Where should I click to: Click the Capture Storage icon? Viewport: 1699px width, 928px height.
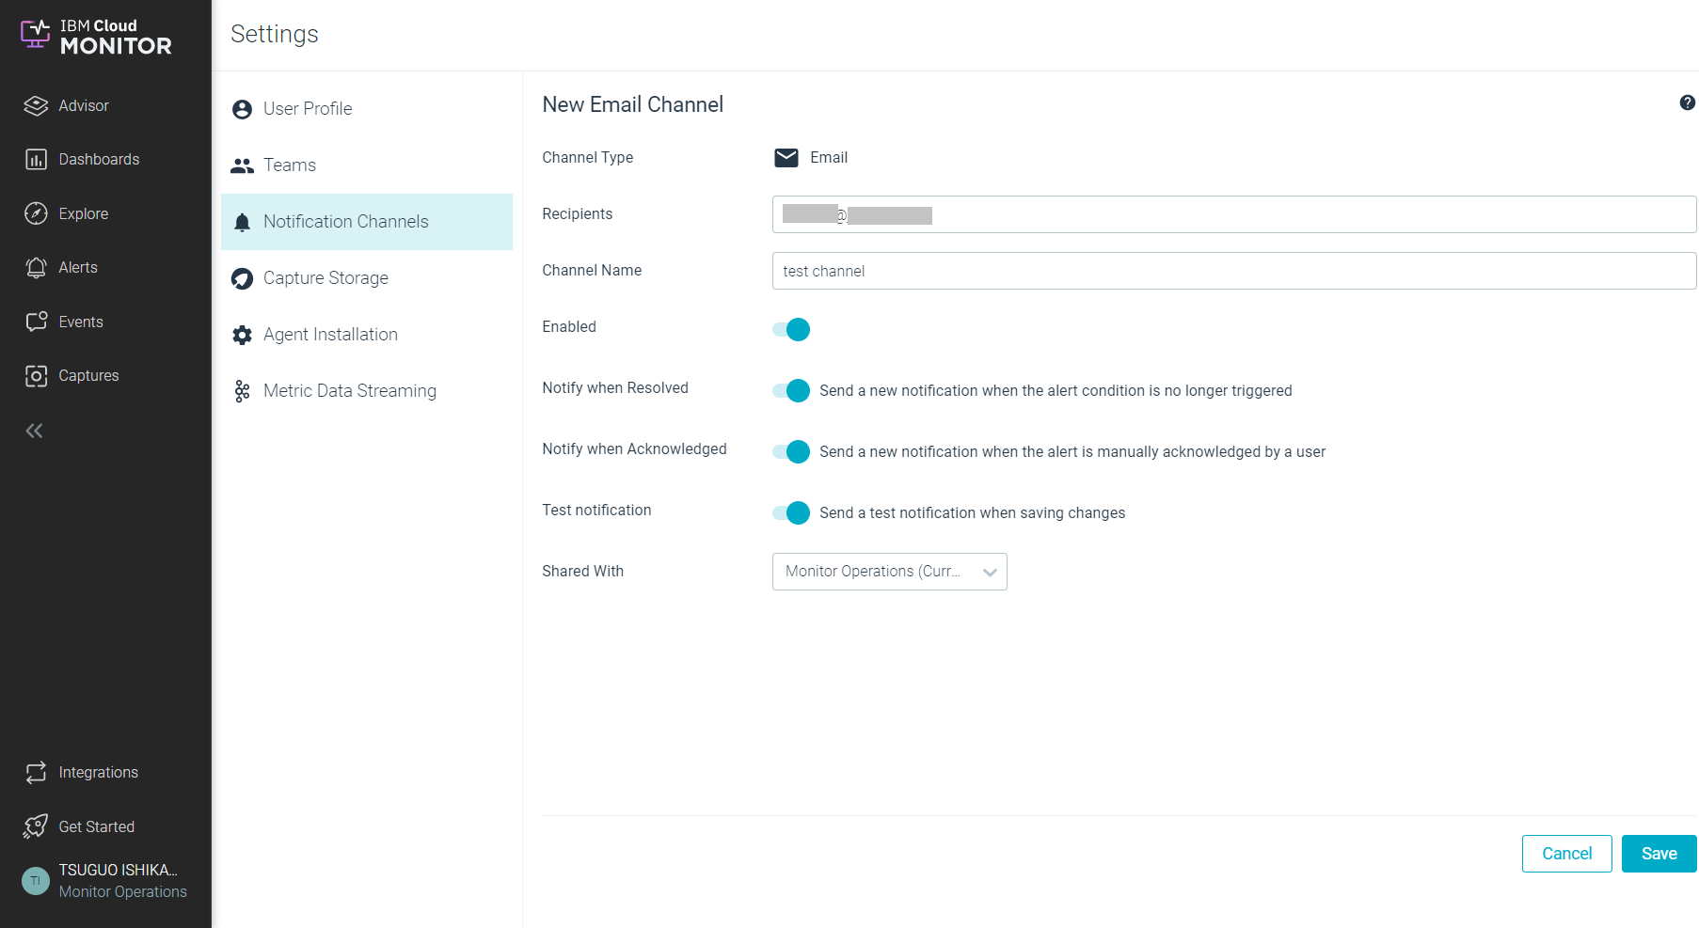(x=242, y=279)
